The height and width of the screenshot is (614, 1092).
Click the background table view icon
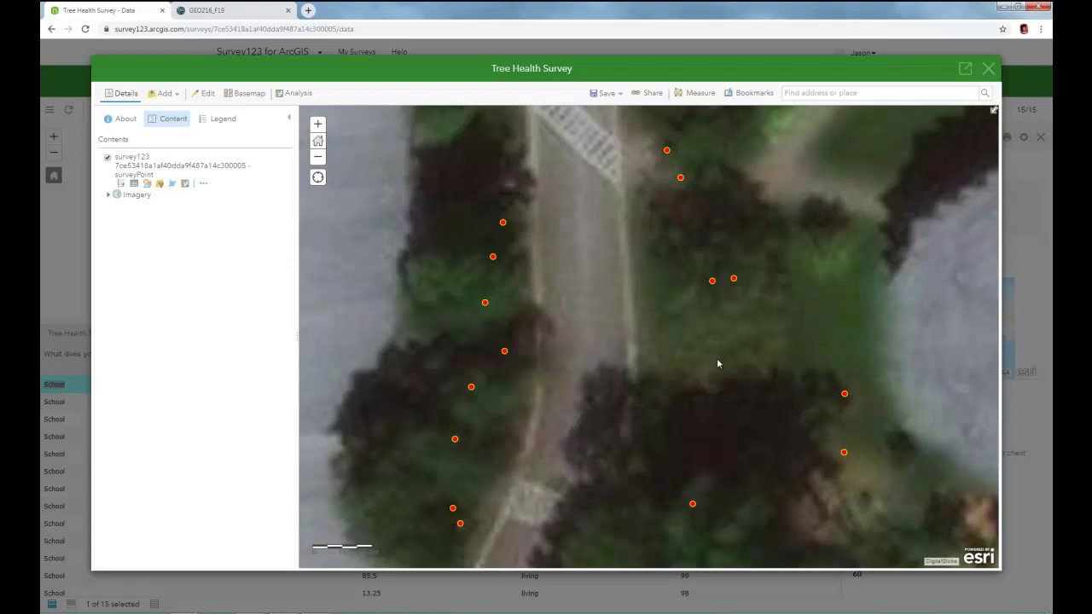pyautogui.click(x=52, y=604)
